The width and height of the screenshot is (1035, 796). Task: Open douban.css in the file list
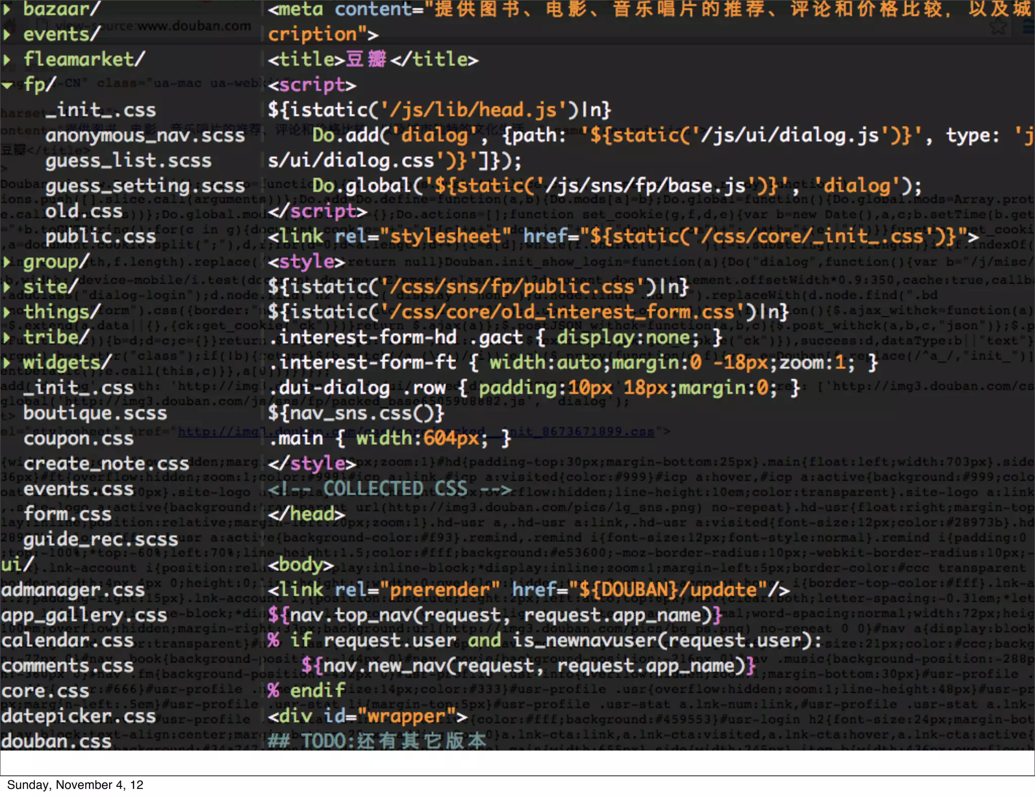(56, 741)
